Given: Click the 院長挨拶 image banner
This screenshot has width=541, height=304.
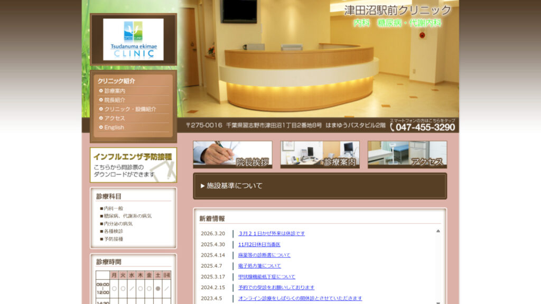Looking at the screenshot, I should (232, 155).
